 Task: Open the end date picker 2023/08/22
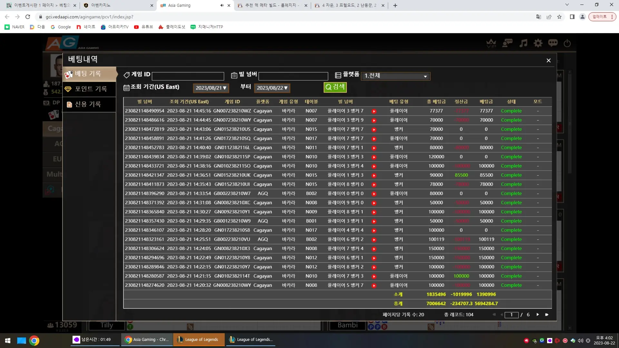click(x=272, y=88)
